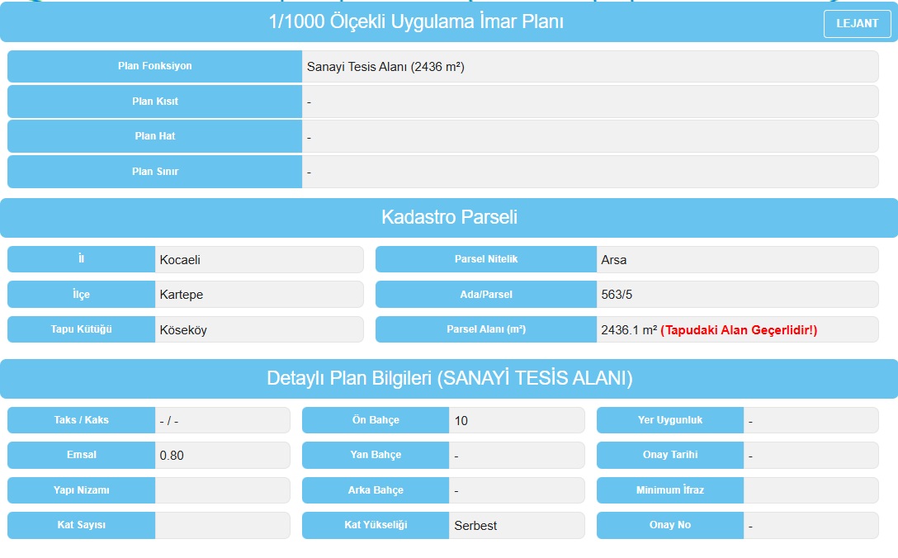
Task: Click the empty Kat Sayısı field
Action: coord(221,526)
